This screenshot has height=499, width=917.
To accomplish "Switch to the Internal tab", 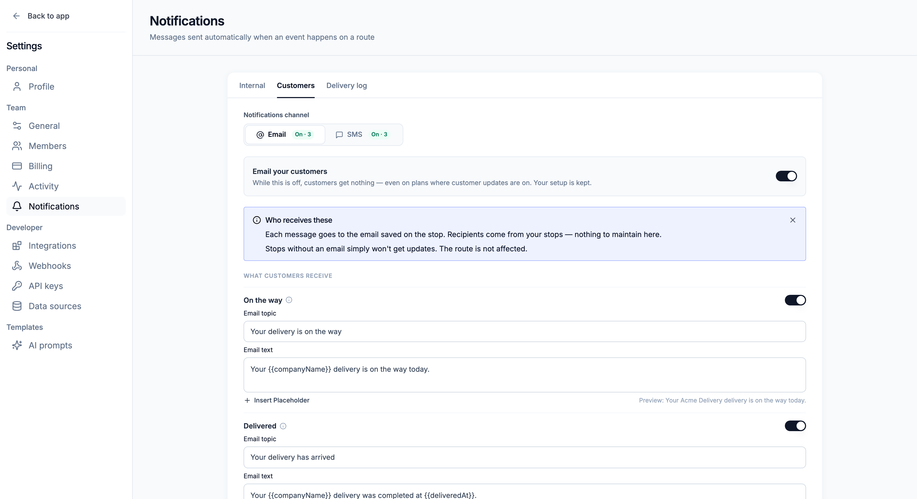I will coord(252,86).
